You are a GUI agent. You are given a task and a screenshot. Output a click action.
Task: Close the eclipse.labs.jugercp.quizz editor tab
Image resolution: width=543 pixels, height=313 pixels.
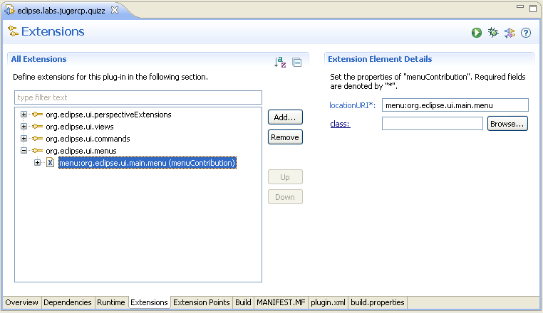115,9
